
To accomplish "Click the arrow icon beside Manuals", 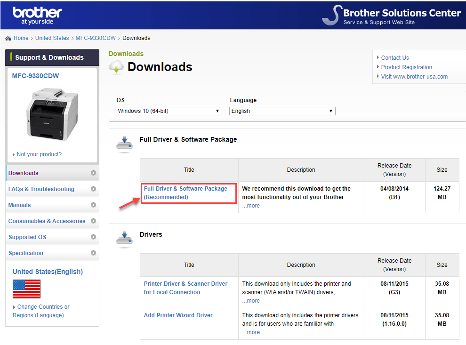I will (x=93, y=205).
